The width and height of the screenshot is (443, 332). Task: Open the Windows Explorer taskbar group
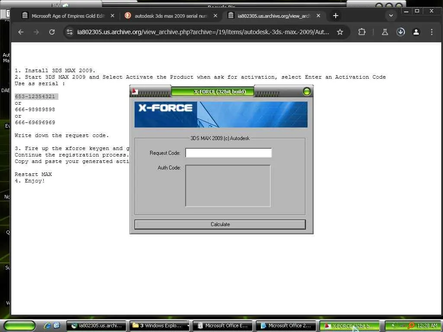159,326
